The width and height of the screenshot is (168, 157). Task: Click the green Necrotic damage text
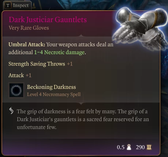(59, 52)
